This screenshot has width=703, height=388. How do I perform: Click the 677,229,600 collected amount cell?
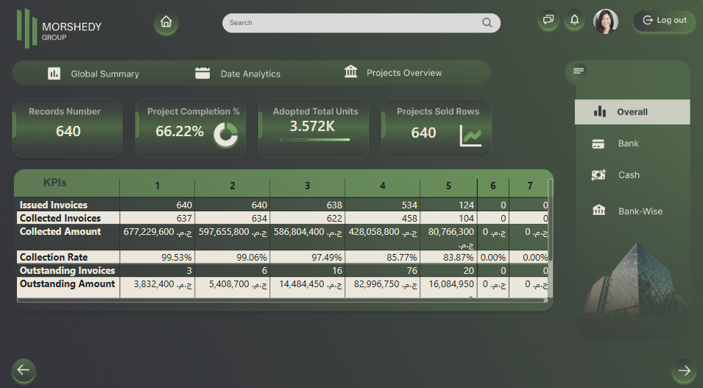tap(158, 237)
